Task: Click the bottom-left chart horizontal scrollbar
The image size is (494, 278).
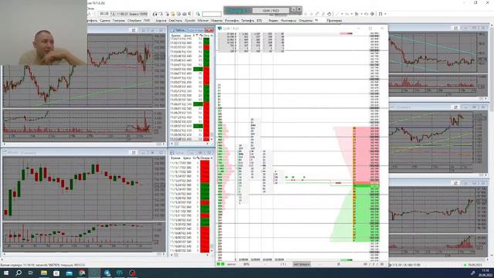Action: click(84, 254)
